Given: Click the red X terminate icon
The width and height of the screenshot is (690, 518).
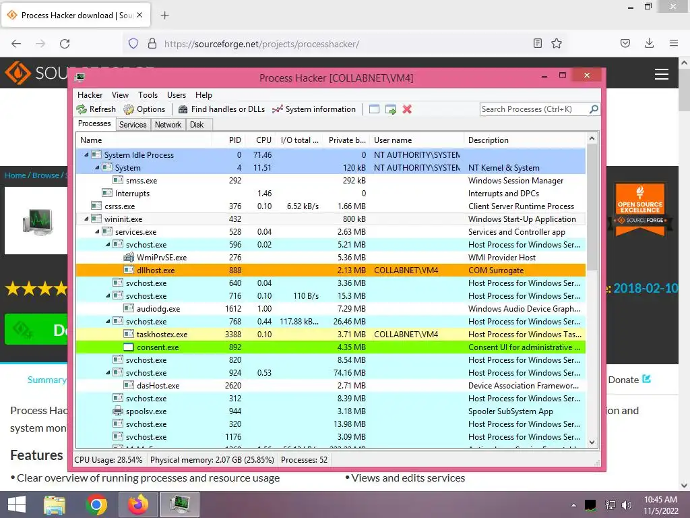Looking at the screenshot, I should tap(407, 109).
